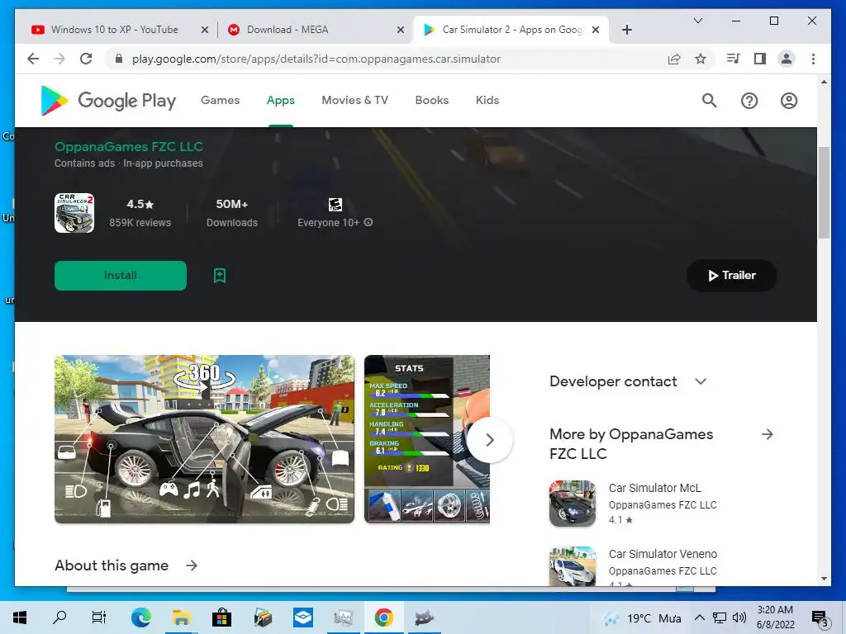Open clock showing 3:20 AM
Image resolution: width=846 pixels, height=634 pixels.
click(775, 617)
